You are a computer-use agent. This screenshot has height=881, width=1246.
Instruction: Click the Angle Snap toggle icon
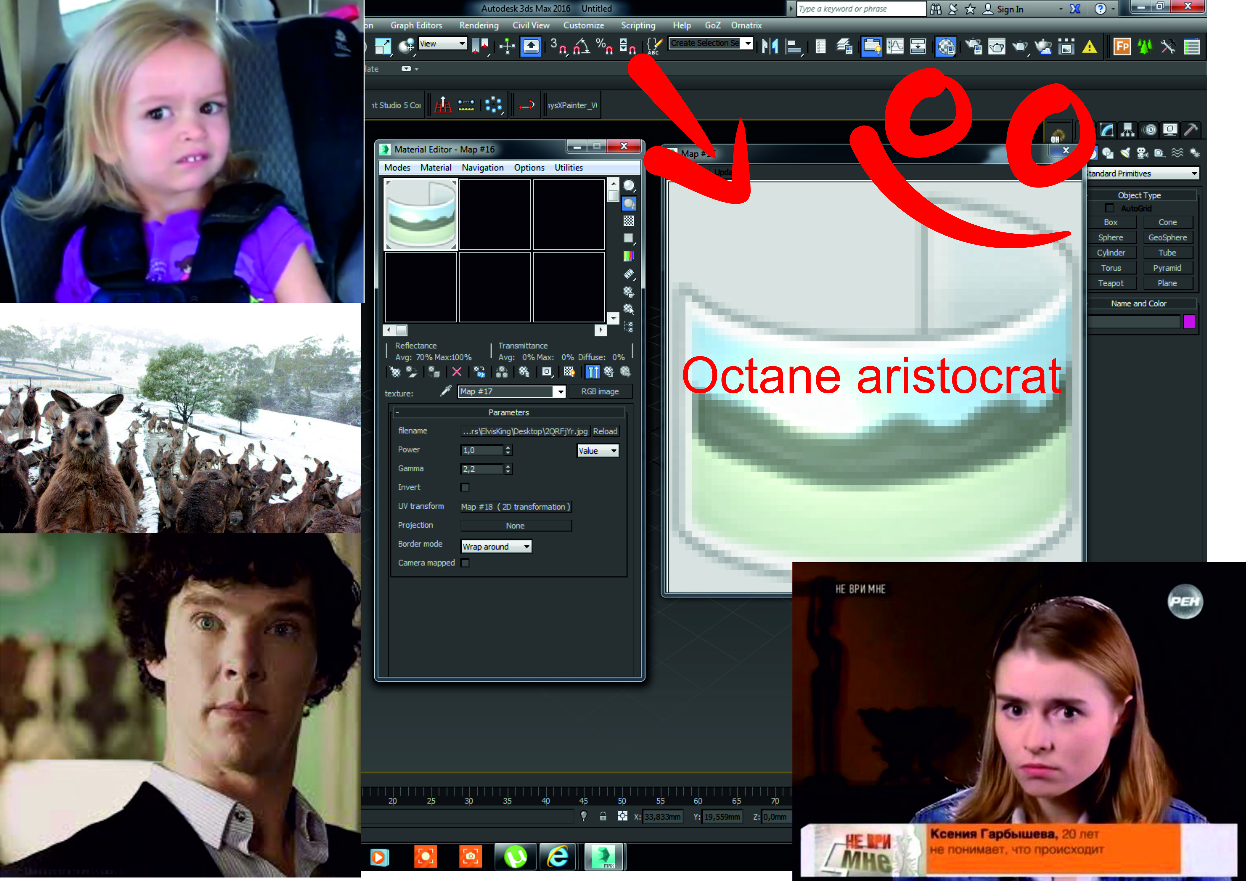(581, 47)
